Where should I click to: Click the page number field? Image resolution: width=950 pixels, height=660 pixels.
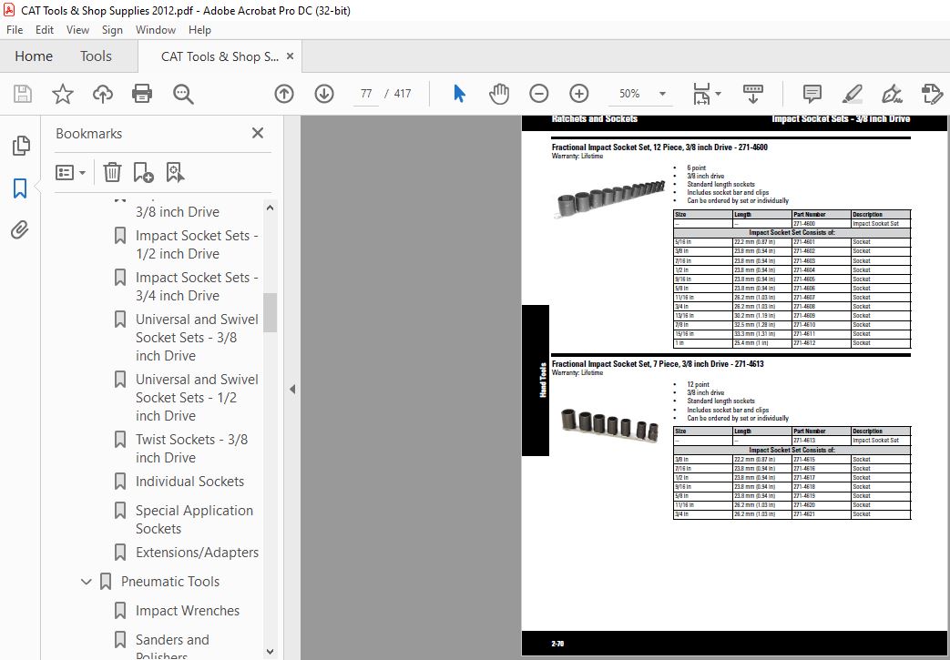tap(366, 94)
